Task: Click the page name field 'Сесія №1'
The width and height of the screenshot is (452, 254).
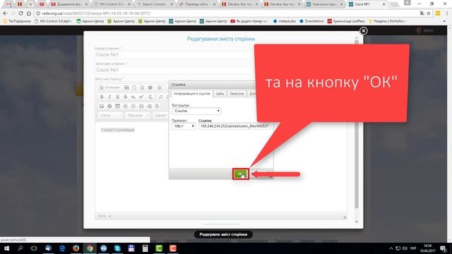Action: tap(174, 55)
